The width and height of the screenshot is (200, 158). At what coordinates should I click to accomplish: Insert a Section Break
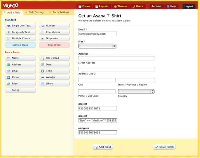tap(20, 45)
